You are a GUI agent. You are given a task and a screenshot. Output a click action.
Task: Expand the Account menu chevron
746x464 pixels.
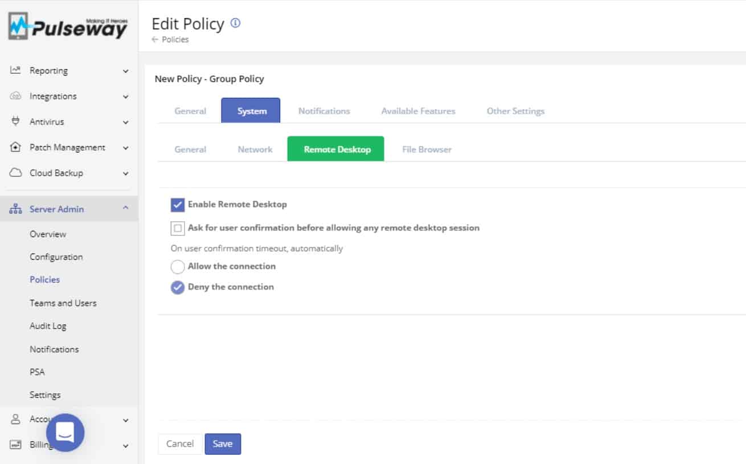(x=126, y=420)
